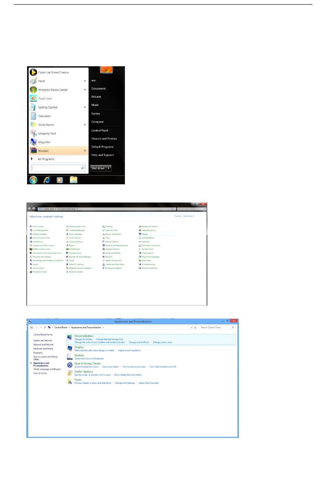Open Games from Start menu
This screenshot has height=487, width=326.
click(x=96, y=114)
